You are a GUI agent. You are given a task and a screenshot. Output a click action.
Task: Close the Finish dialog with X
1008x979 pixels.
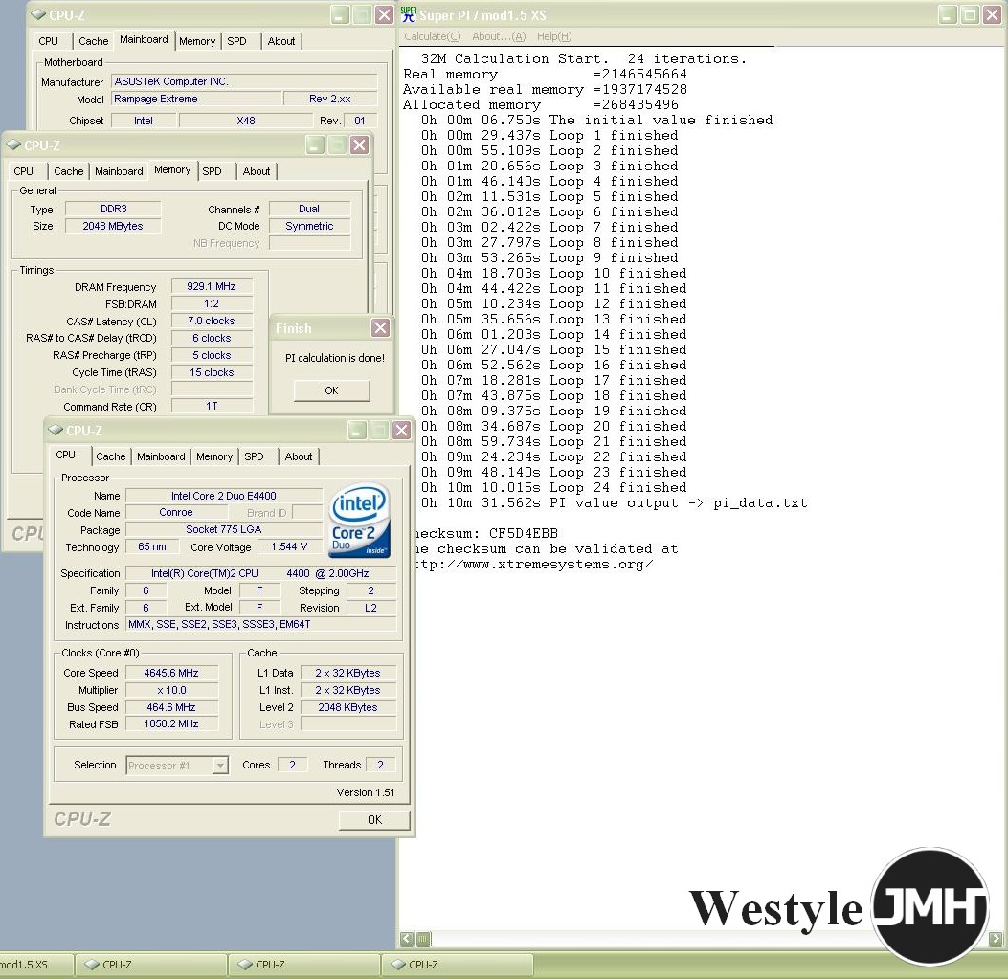tap(381, 328)
